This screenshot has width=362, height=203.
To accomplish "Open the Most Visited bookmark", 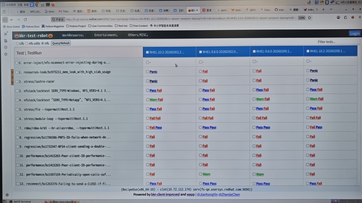I will coord(11,27).
